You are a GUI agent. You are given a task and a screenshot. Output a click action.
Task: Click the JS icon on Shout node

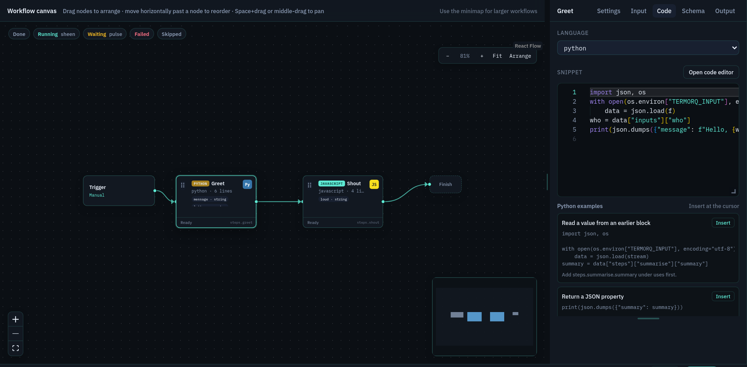[374, 185]
